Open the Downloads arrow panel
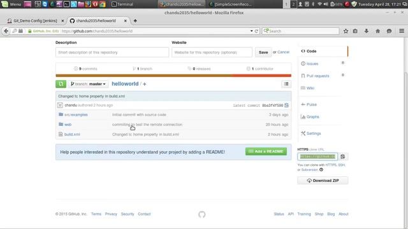Viewport: 408px width, 229px height. pos(367,31)
